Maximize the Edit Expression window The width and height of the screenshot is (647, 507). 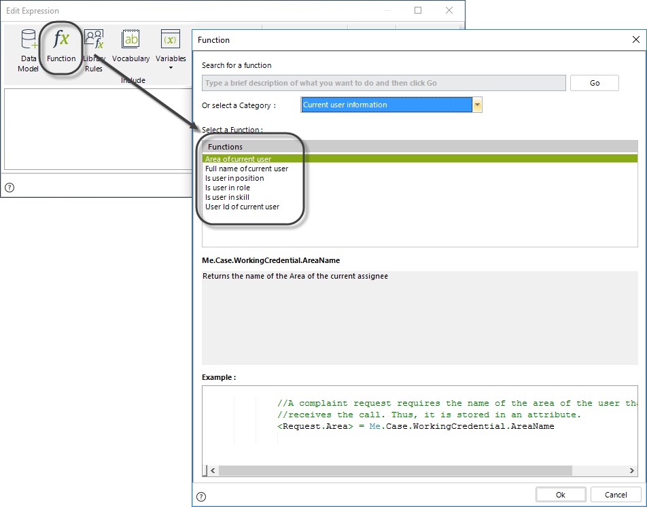click(418, 10)
